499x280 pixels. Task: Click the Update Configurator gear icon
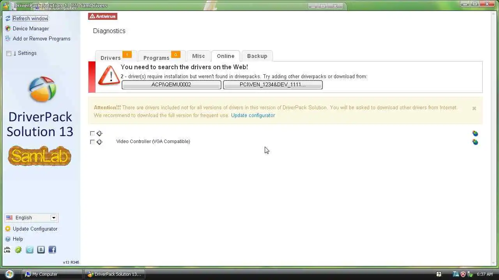pyautogui.click(x=8, y=229)
